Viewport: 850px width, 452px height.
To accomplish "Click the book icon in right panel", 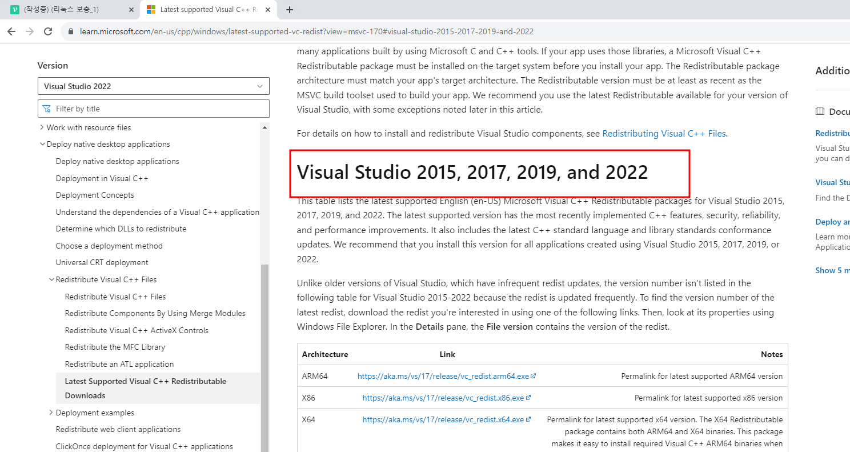I will pyautogui.click(x=820, y=111).
